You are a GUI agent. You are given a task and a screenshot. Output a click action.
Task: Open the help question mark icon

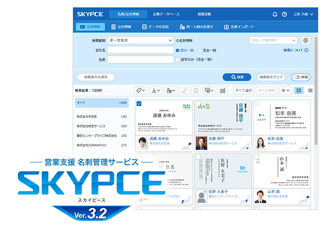(284, 14)
